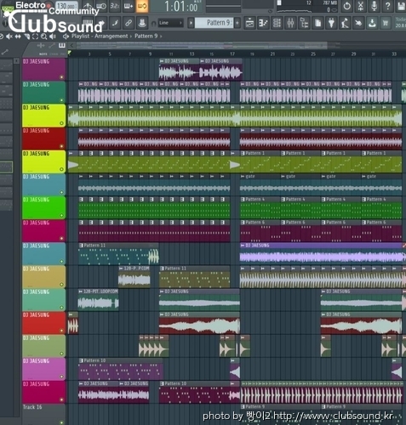Click the export download-arrow icon
The image size is (406, 425).
(372, 23)
